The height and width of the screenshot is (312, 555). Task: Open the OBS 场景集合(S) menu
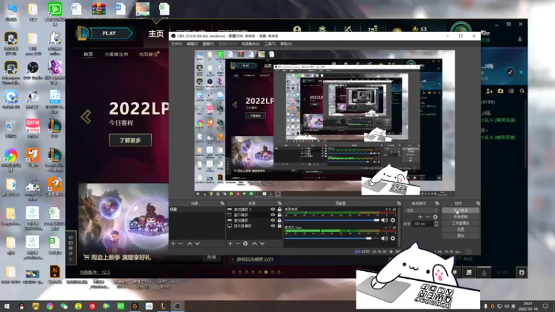tap(250, 44)
